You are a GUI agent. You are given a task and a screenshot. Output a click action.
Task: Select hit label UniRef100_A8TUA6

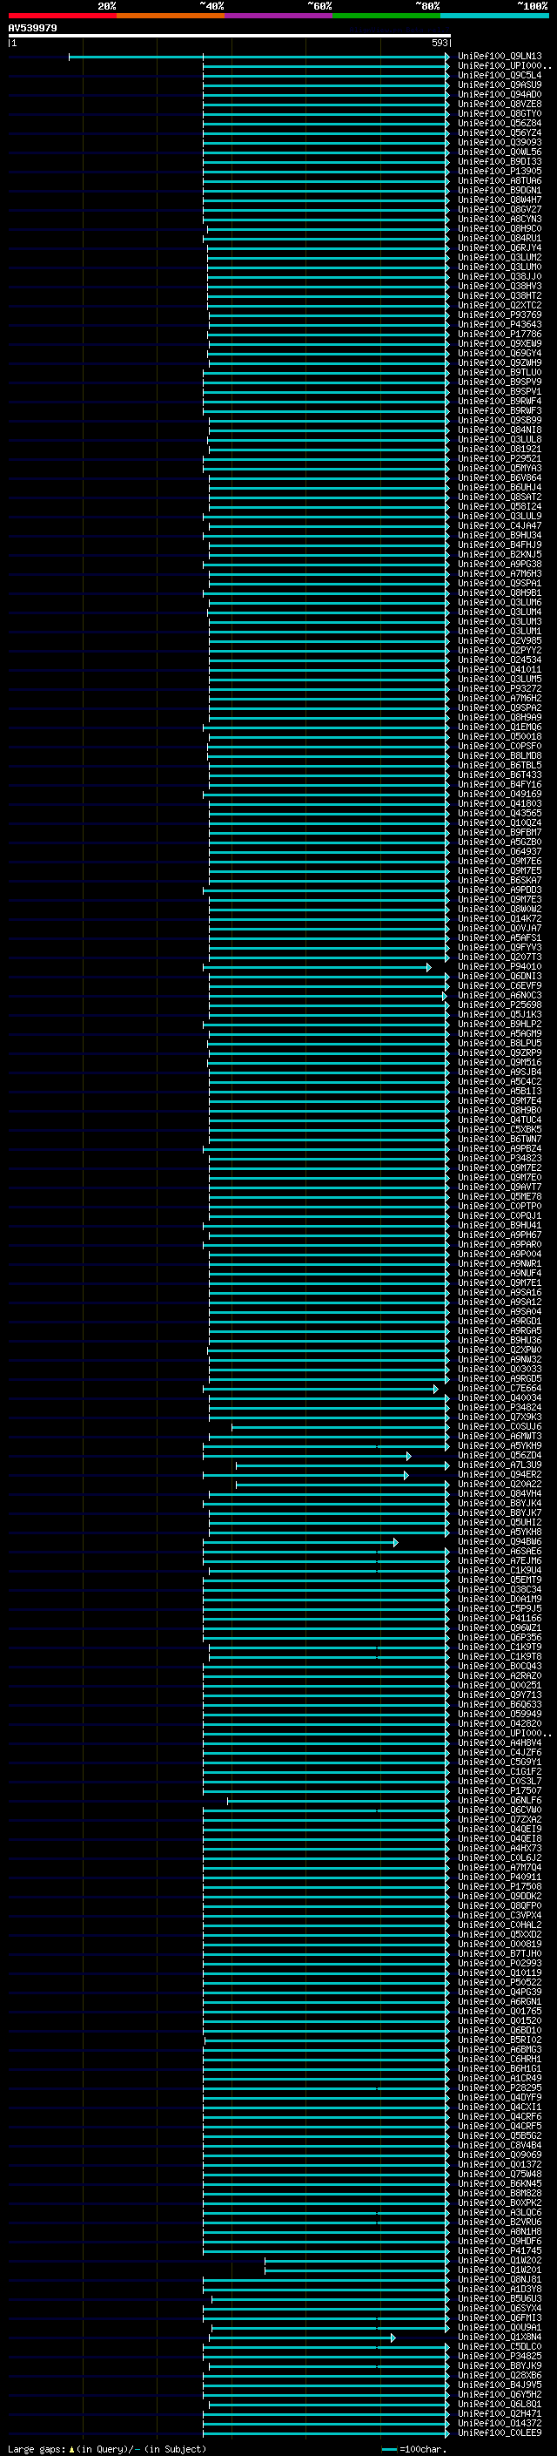499,180
